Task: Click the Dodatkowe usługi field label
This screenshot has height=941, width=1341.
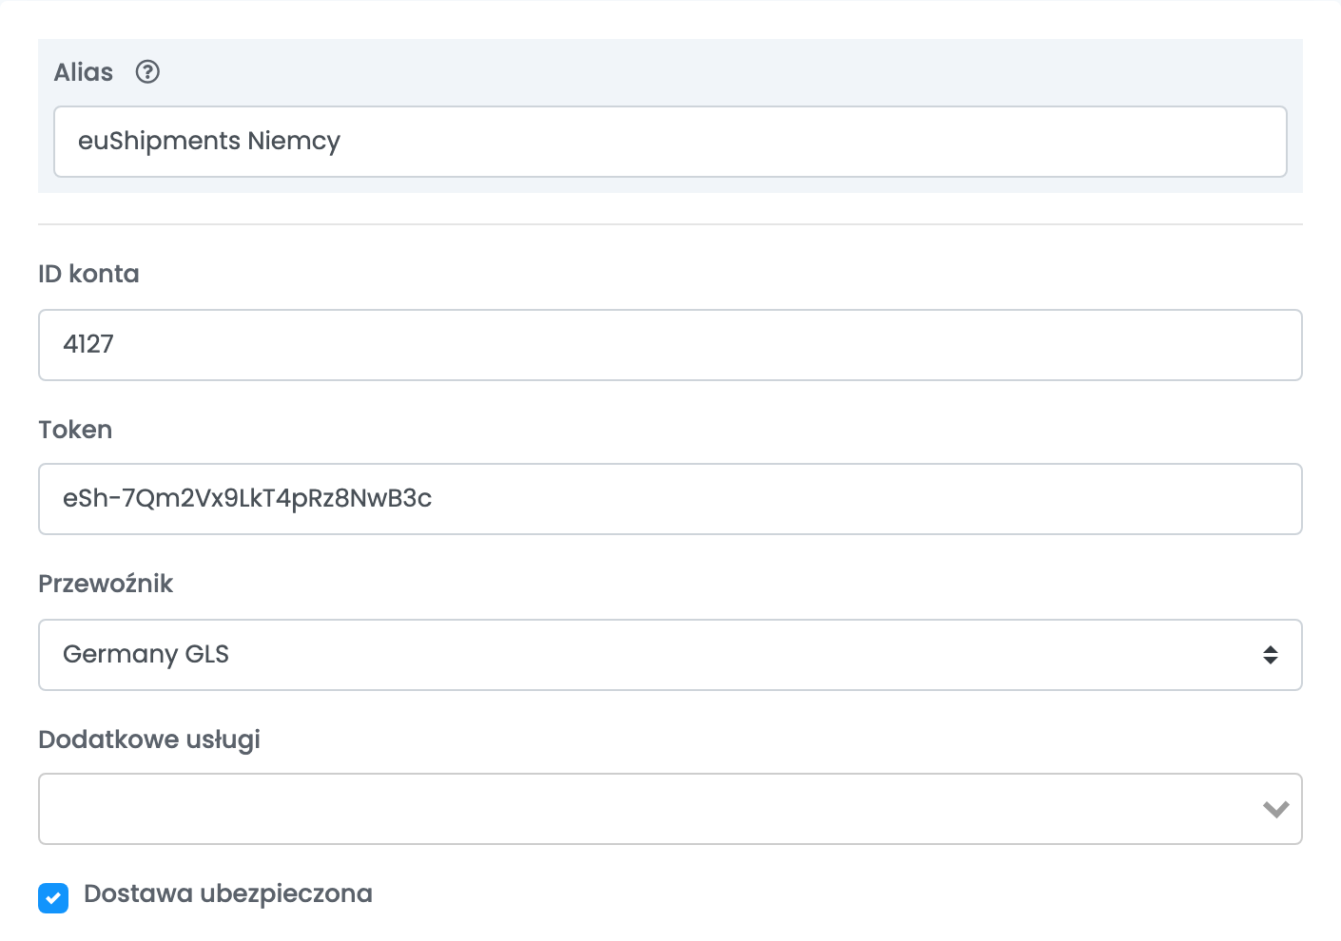Action: (149, 739)
